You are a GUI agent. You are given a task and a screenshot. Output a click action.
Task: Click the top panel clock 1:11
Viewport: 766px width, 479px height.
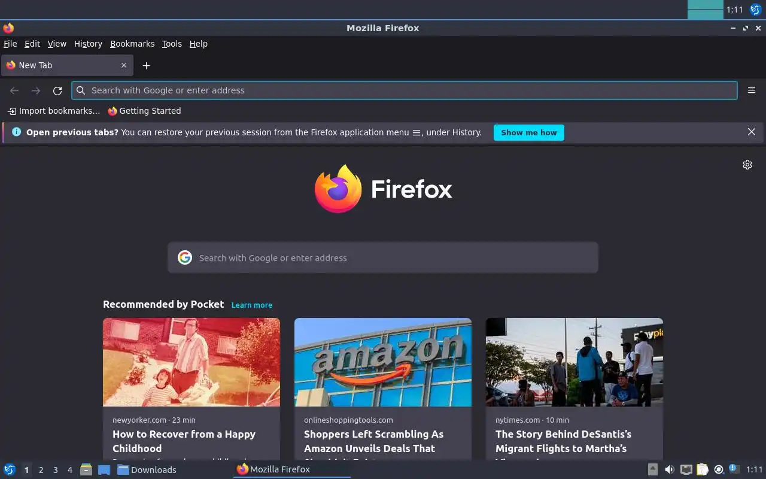[734, 10]
